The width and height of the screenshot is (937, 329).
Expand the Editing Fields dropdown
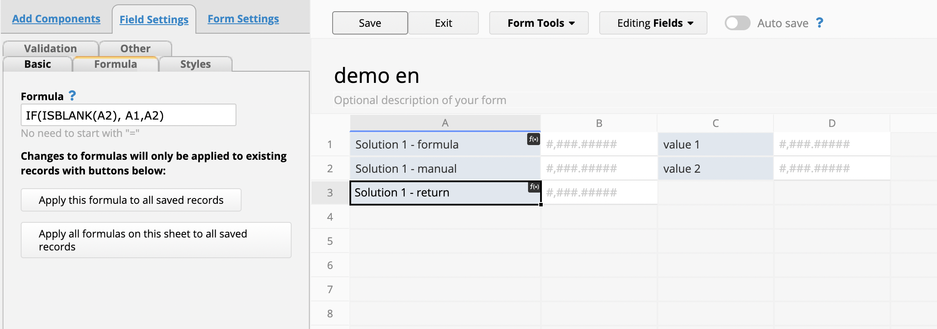[x=653, y=23]
